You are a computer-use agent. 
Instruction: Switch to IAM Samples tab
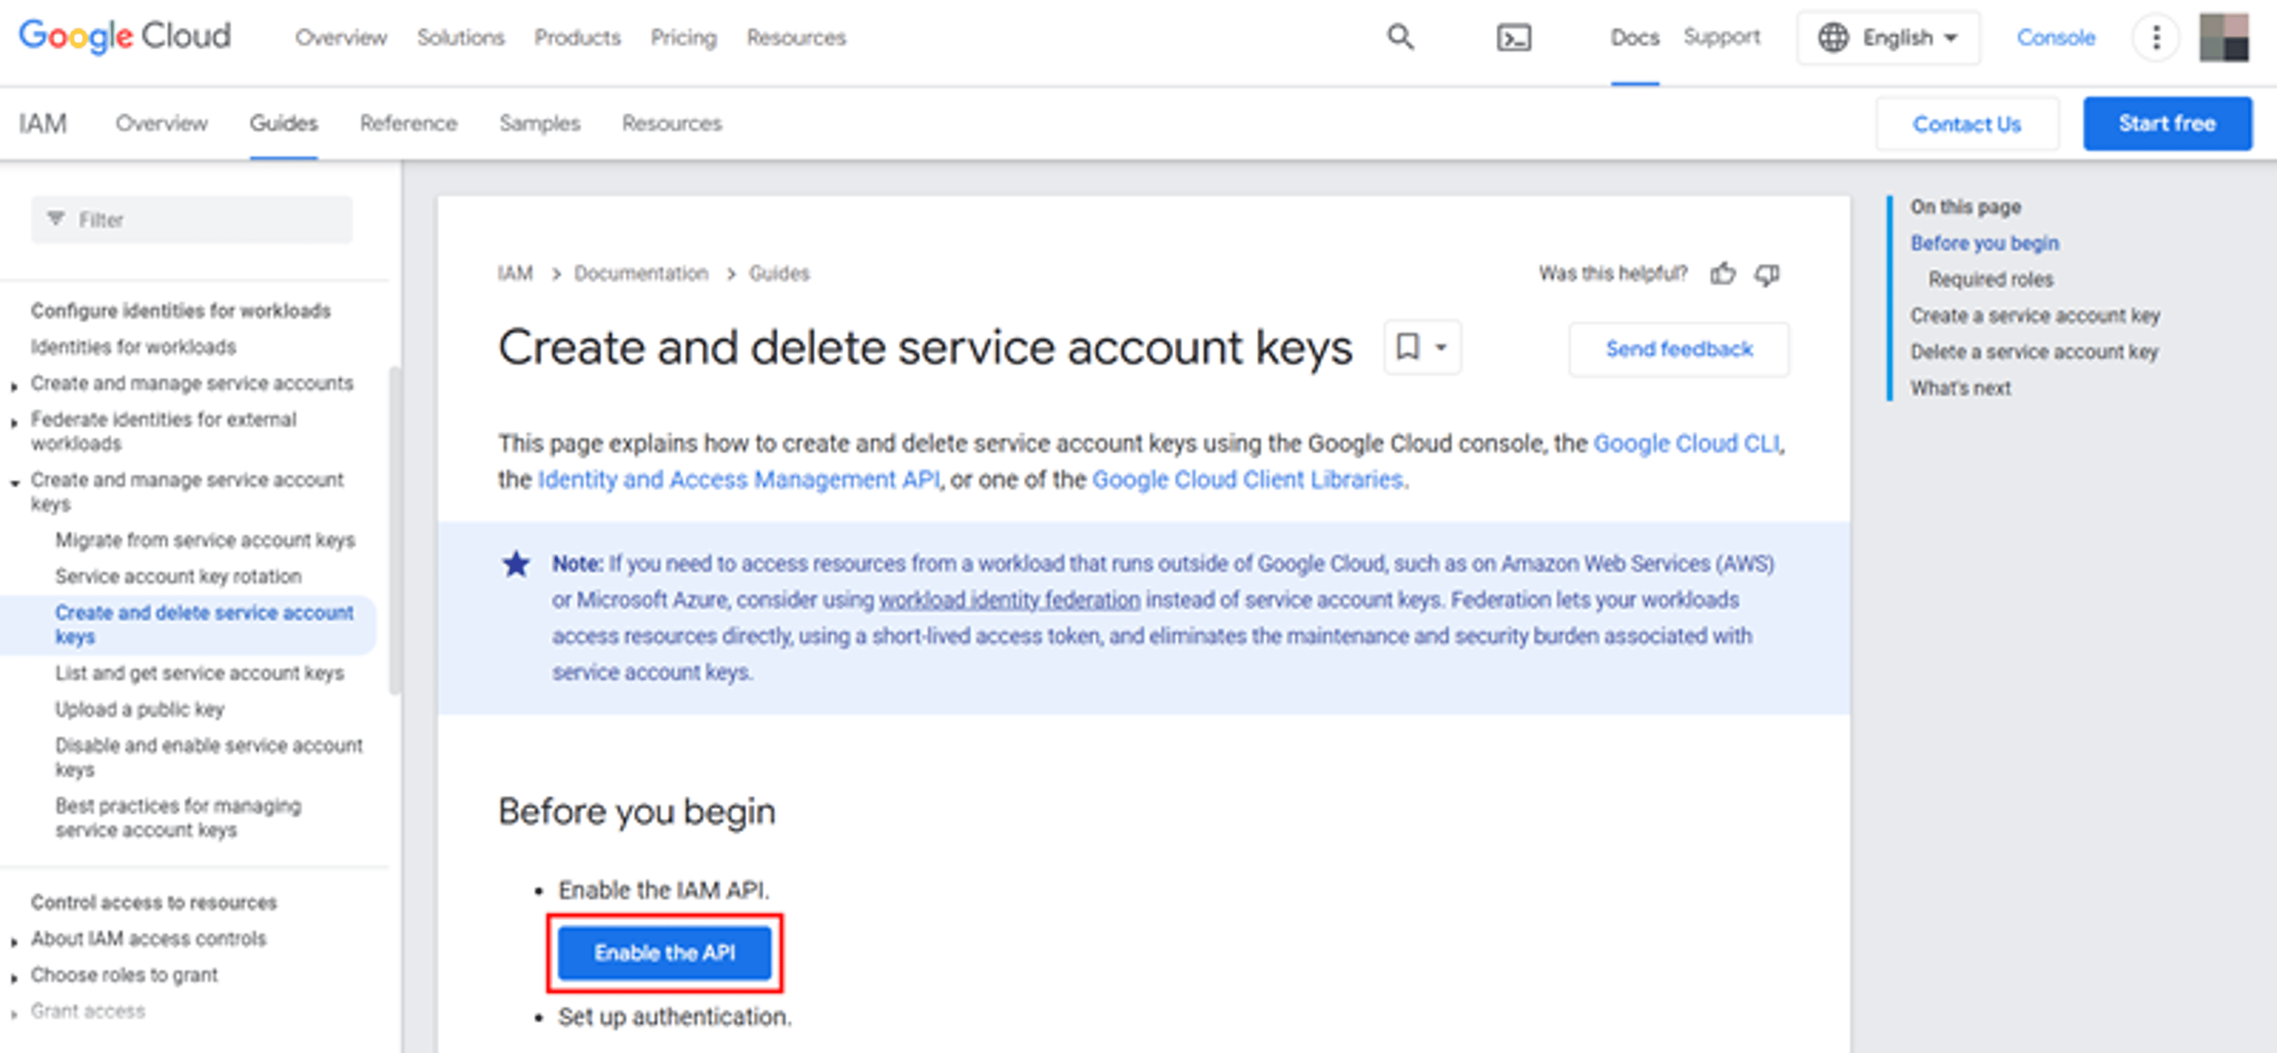tap(539, 123)
